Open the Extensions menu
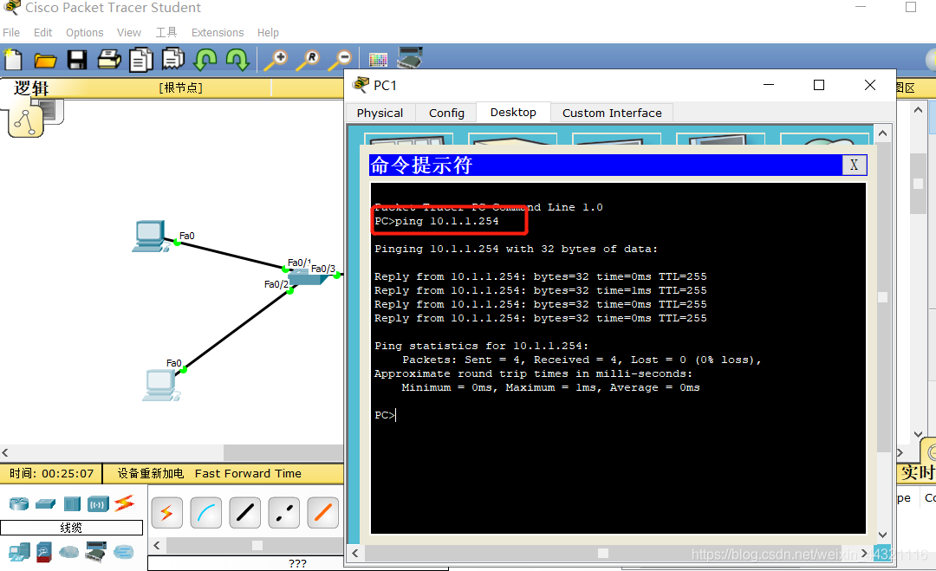Image resolution: width=936 pixels, height=571 pixels. [x=218, y=32]
